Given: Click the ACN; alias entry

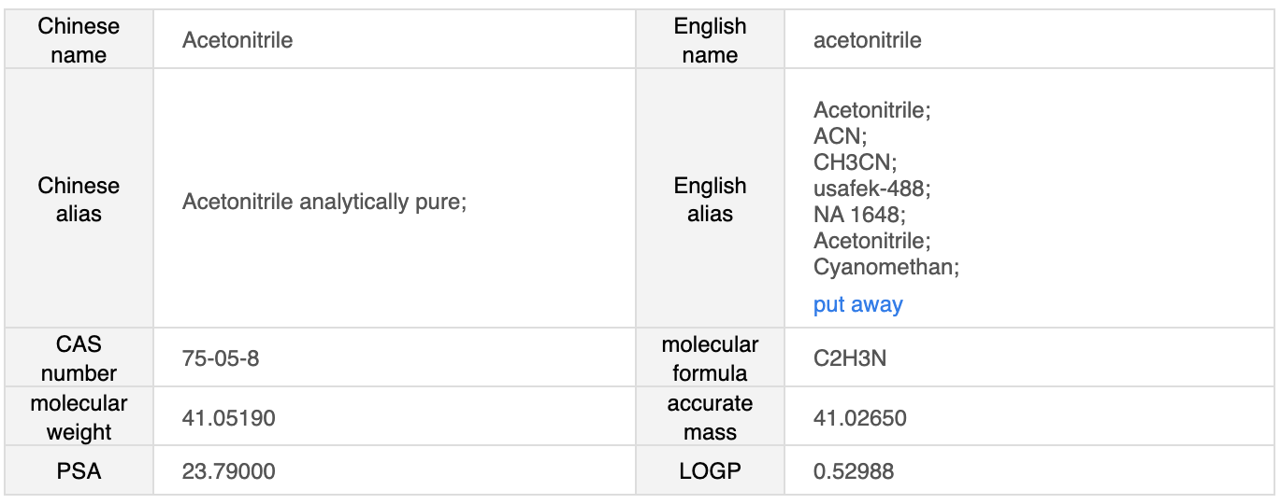Looking at the screenshot, I should [841, 136].
